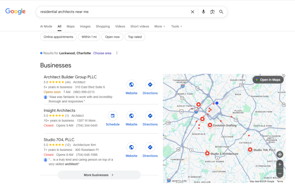Expand the More search categories dropdown
295x185 pixels.
pyautogui.click(x=159, y=26)
